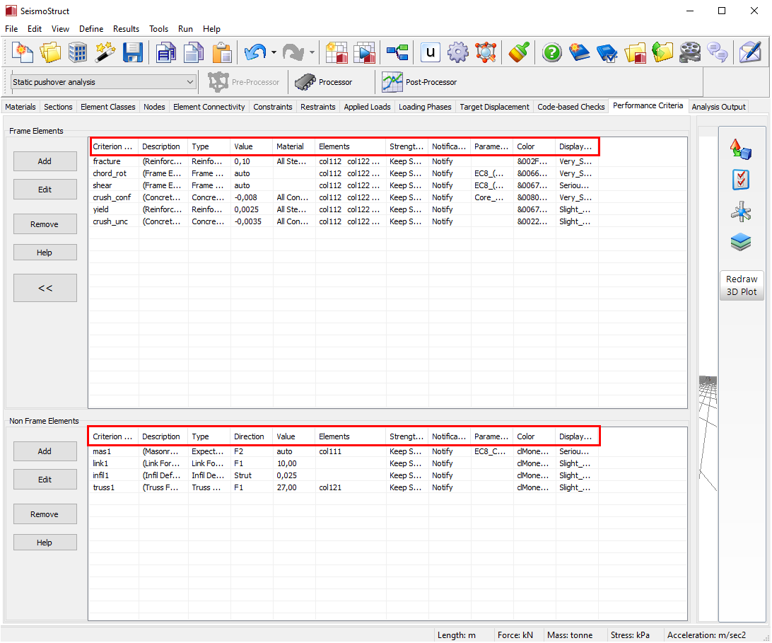Click the green help question mark icon
Screen dimensions: 772x643
click(552, 52)
